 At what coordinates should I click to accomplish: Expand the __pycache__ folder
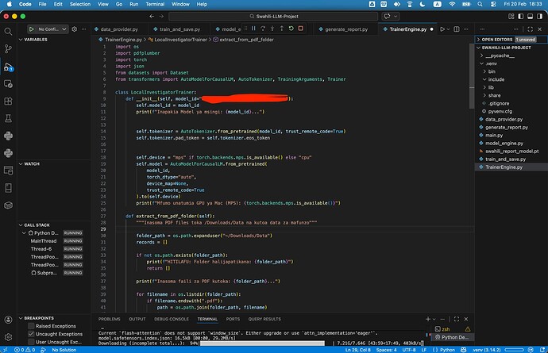[499, 56]
